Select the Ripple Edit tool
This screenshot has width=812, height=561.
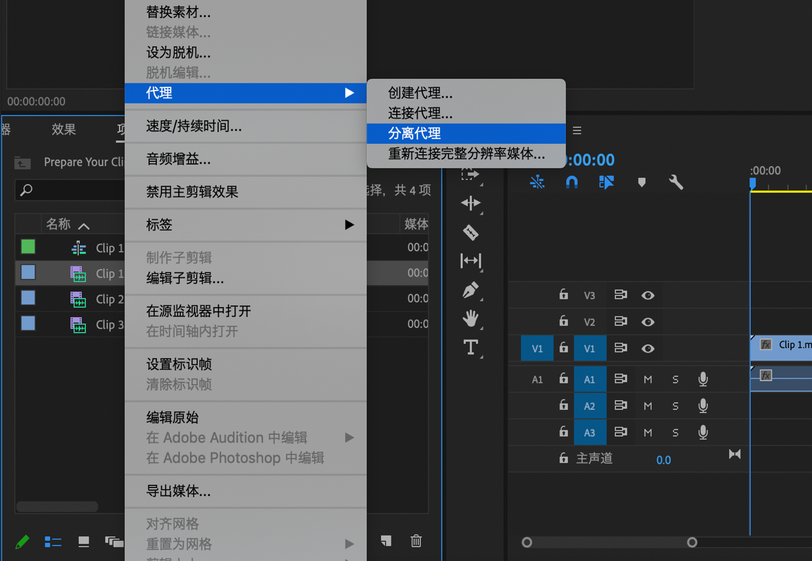pyautogui.click(x=470, y=203)
